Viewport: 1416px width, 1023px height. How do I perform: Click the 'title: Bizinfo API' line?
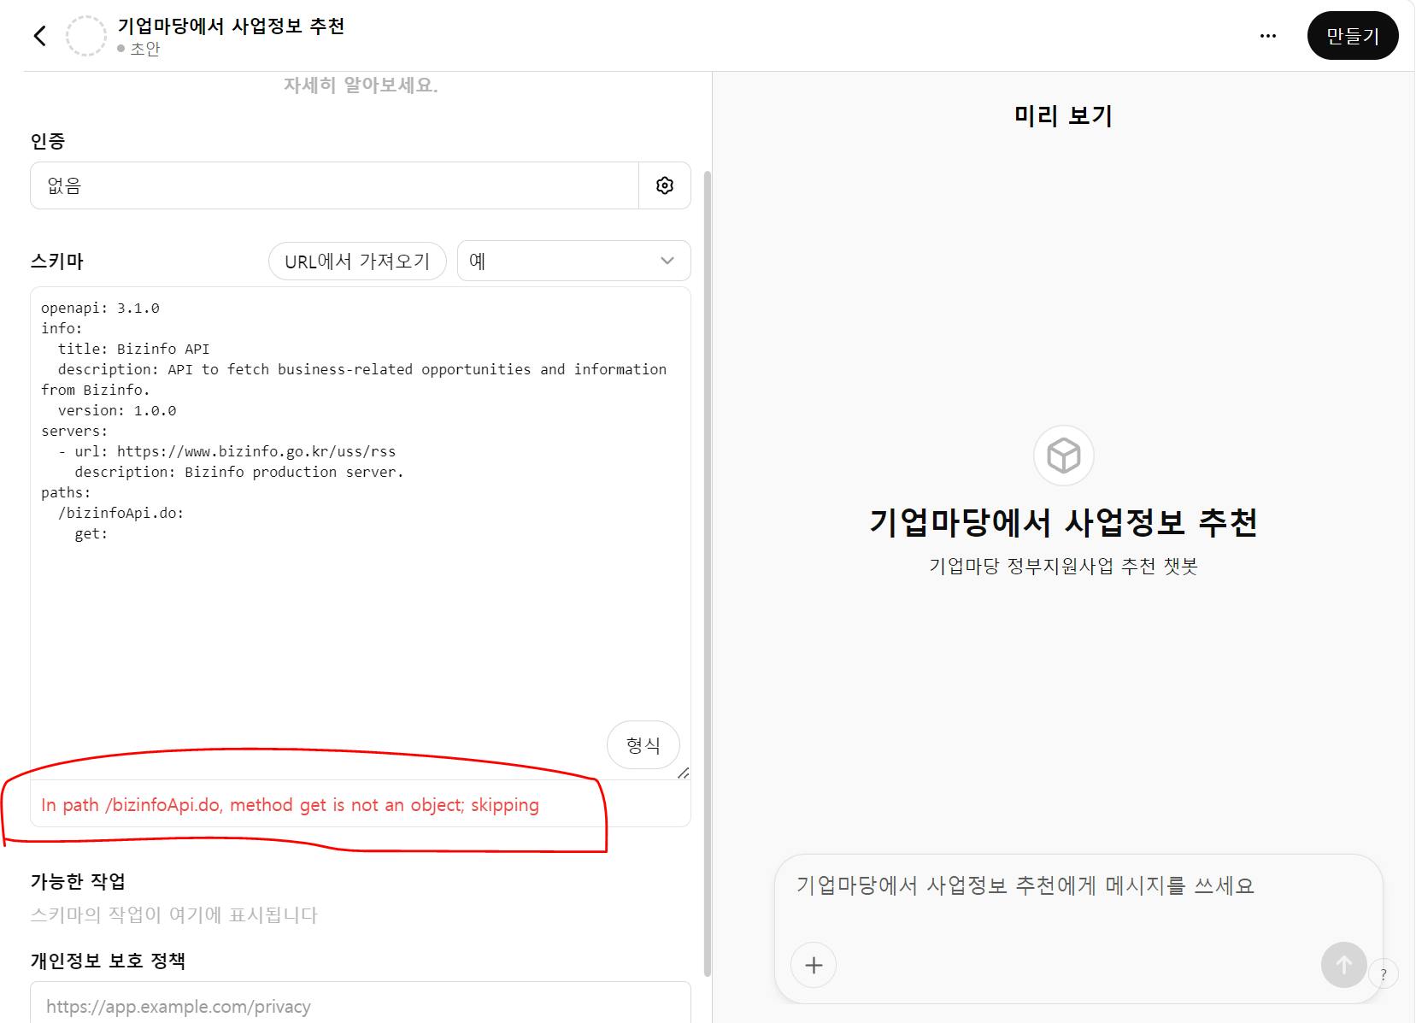click(x=133, y=349)
